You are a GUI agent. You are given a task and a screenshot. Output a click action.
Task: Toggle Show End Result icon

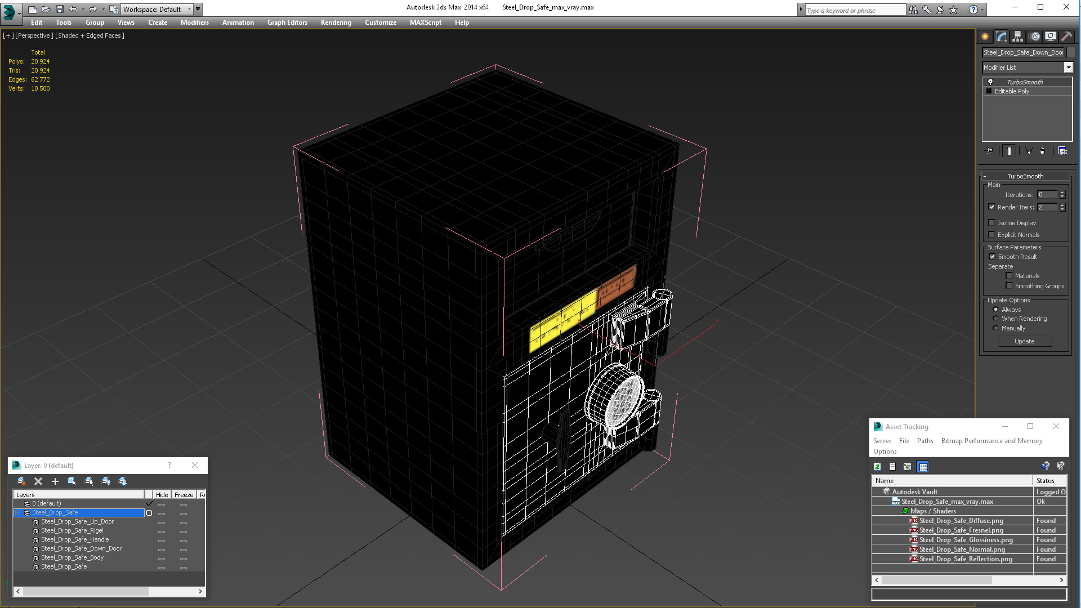pyautogui.click(x=1009, y=151)
